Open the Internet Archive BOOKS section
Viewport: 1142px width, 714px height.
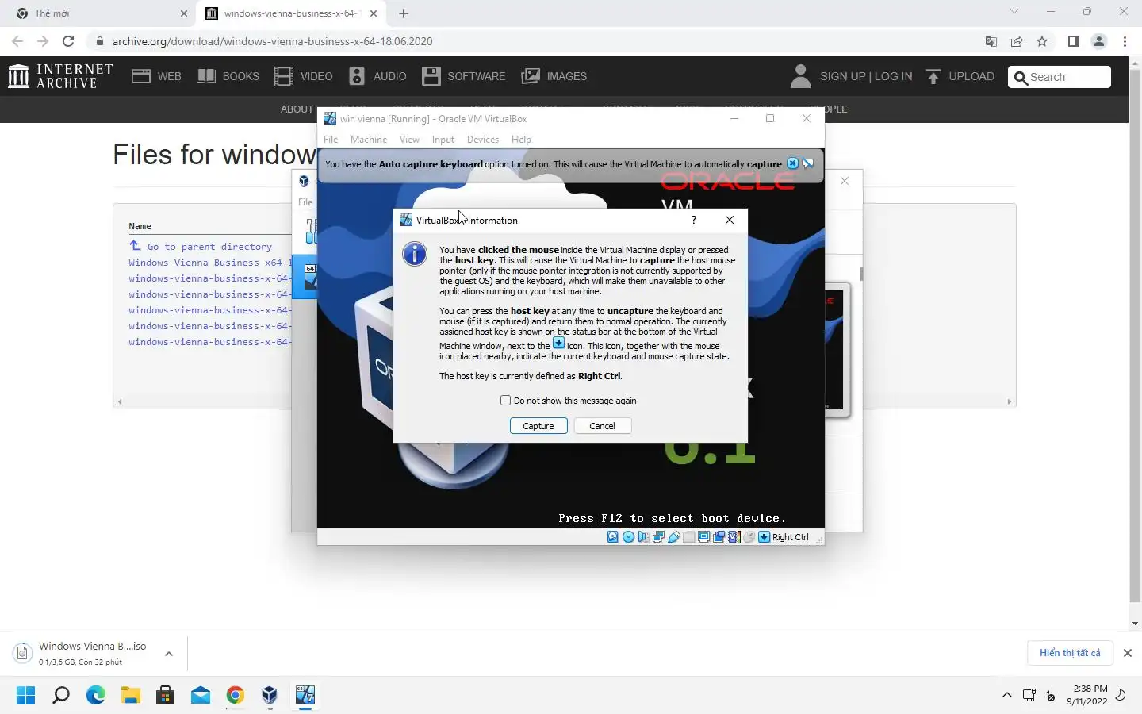click(x=228, y=76)
